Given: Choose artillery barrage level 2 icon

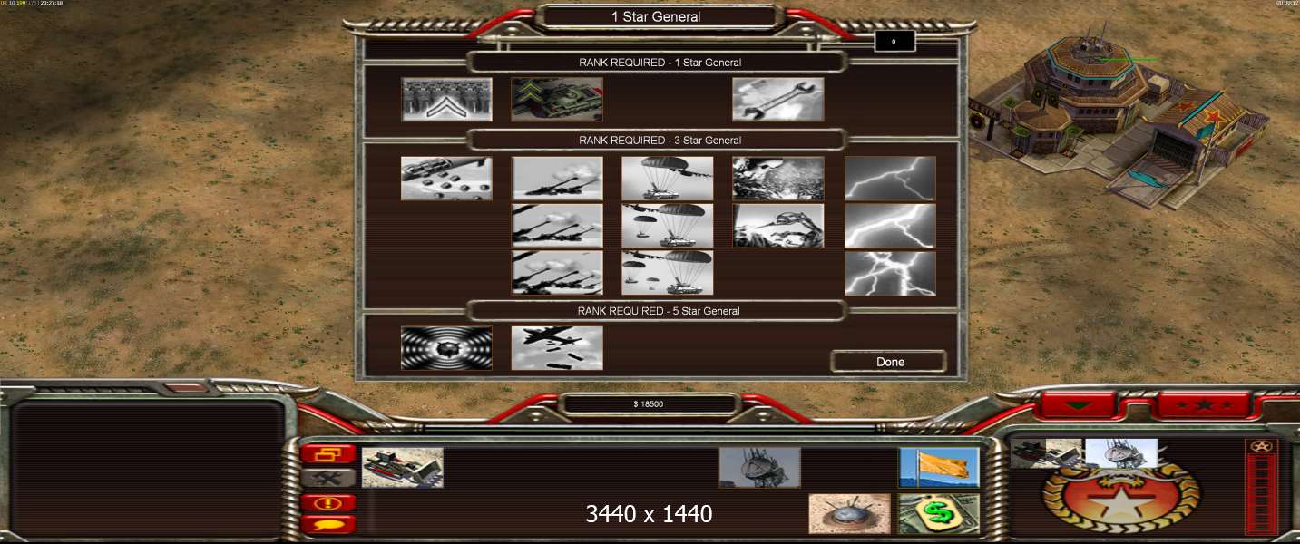Looking at the screenshot, I should [557, 226].
